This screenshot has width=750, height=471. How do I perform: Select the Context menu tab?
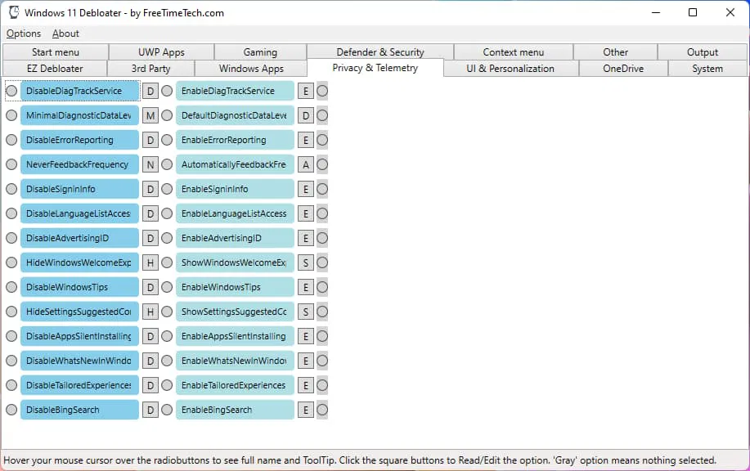point(514,52)
